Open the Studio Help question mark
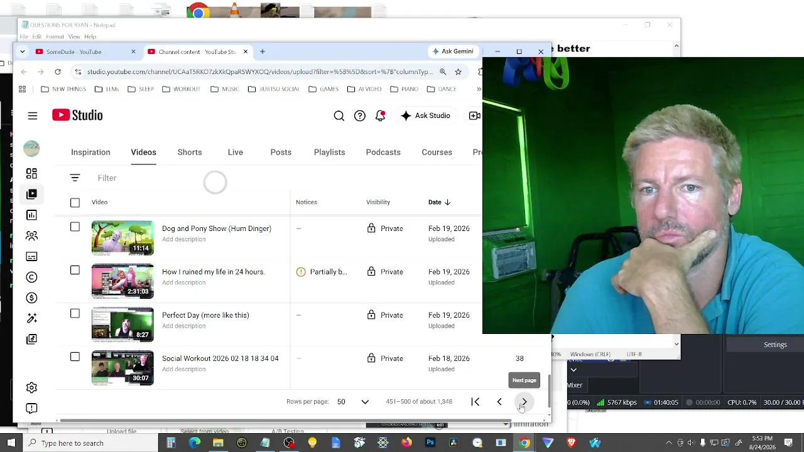This screenshot has width=804, height=452. tap(359, 116)
